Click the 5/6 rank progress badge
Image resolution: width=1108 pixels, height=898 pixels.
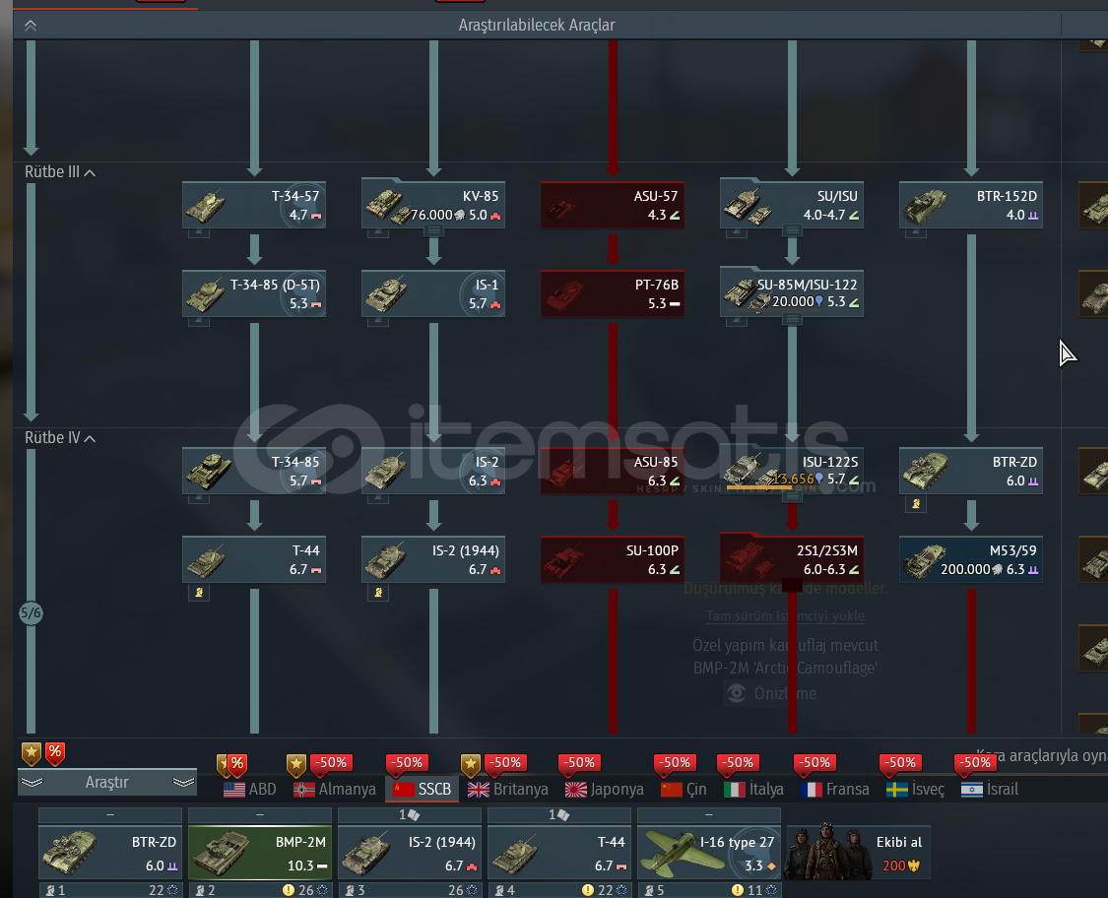(32, 612)
